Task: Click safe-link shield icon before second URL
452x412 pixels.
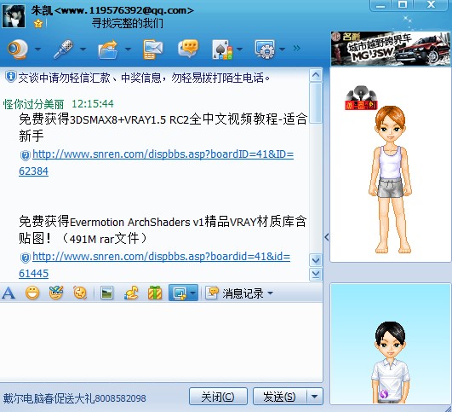Action: (x=26, y=258)
